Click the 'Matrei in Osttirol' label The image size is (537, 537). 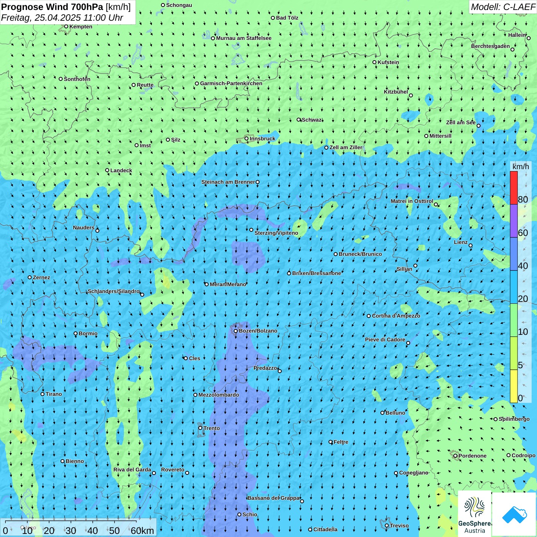[412, 201]
